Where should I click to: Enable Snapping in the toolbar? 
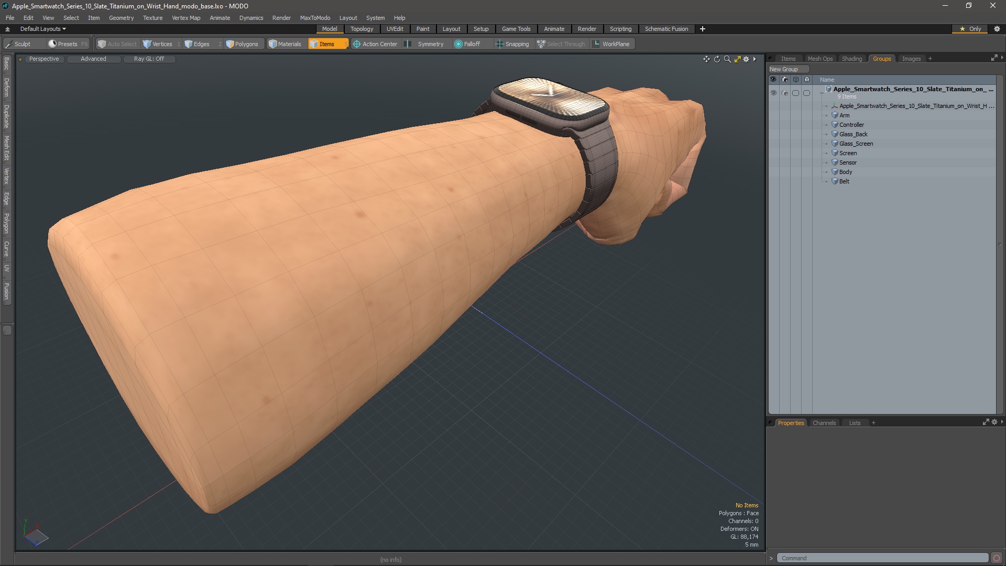point(512,44)
